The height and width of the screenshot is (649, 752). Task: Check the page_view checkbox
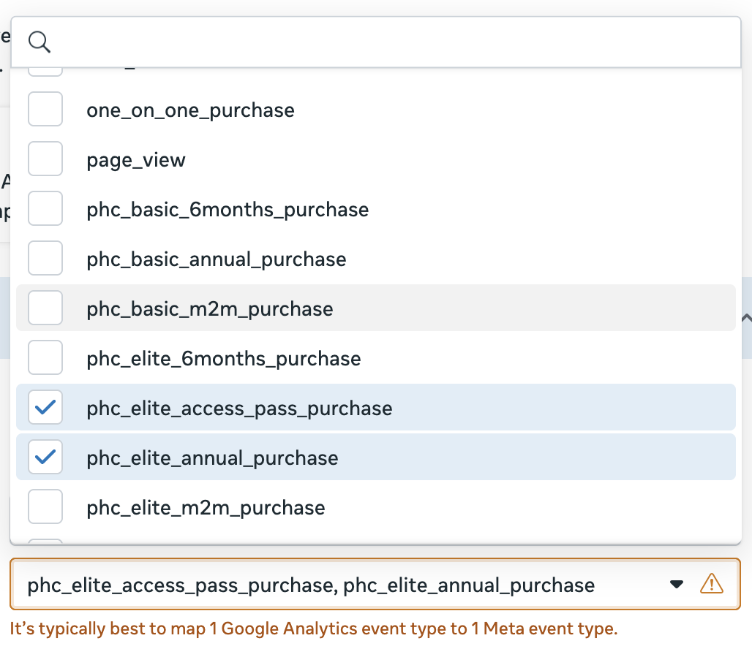pos(45,159)
